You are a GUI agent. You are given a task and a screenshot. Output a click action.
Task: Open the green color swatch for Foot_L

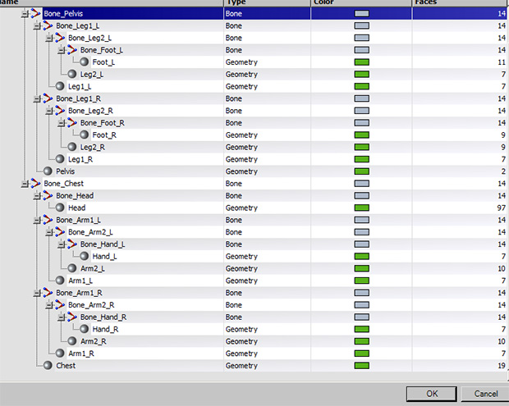pos(361,62)
